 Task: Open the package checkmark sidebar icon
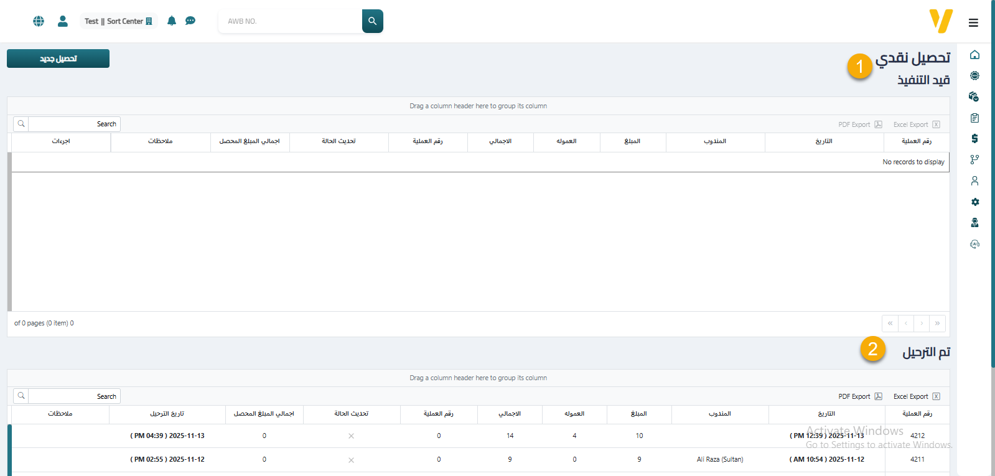click(974, 97)
